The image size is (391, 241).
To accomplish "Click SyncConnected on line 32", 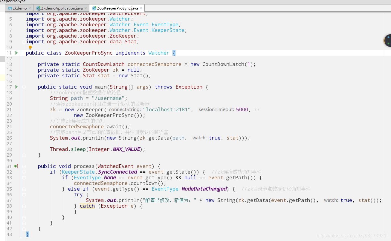I will click(x=117, y=172).
